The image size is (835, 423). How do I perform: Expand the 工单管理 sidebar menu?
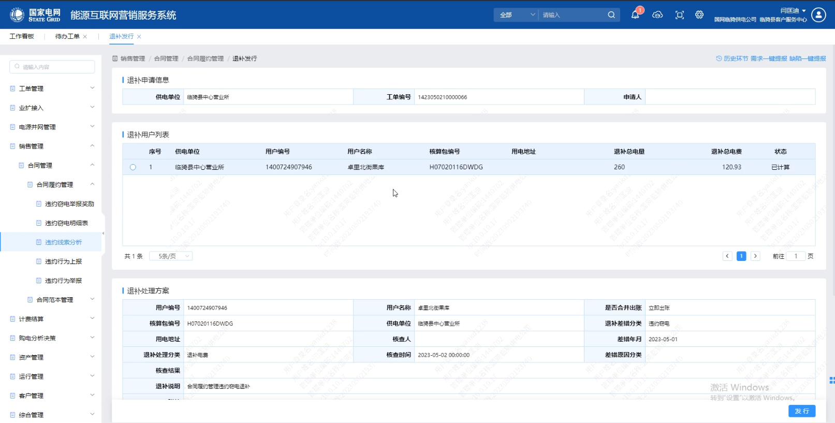coord(52,89)
